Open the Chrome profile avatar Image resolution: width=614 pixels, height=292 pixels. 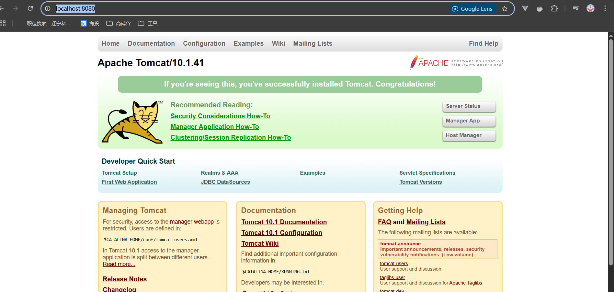pyautogui.click(x=590, y=9)
